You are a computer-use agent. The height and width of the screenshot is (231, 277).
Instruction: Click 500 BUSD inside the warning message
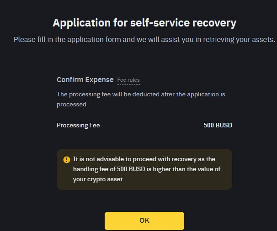tap(131, 169)
